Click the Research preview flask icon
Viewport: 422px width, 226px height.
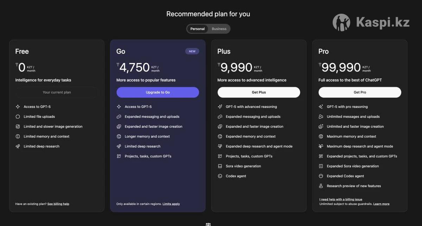321,186
